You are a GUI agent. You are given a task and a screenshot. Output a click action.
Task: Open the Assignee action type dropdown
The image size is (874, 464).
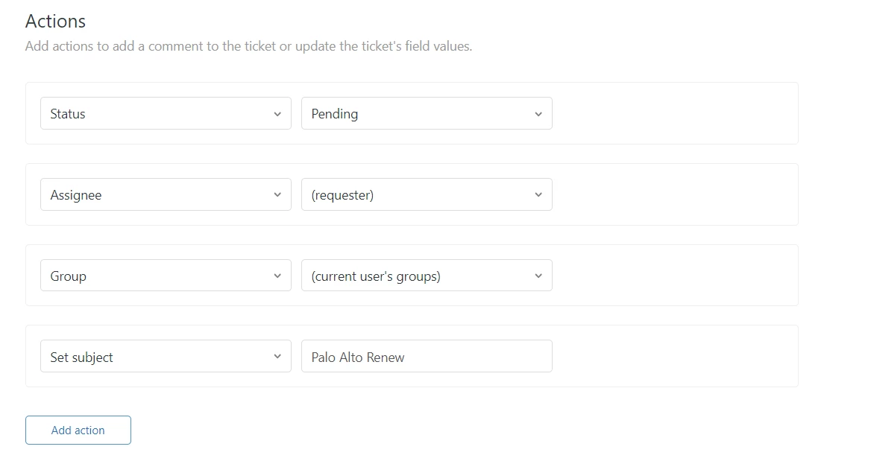click(x=157, y=195)
